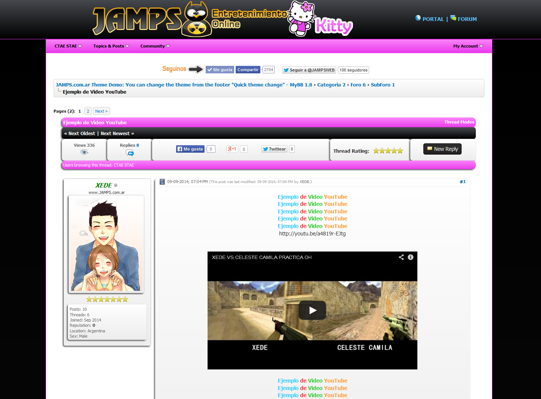The image size is (541, 399).
Task: Click the video share icon
Action: [401, 257]
